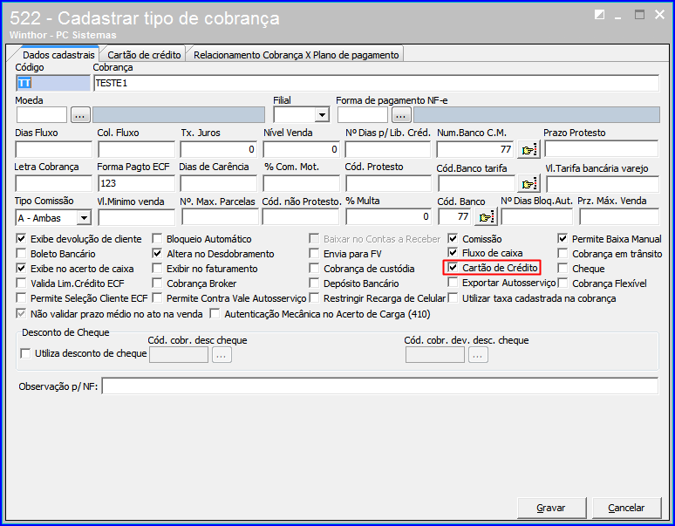Uncheck Altera no Desdobramento

157,253
